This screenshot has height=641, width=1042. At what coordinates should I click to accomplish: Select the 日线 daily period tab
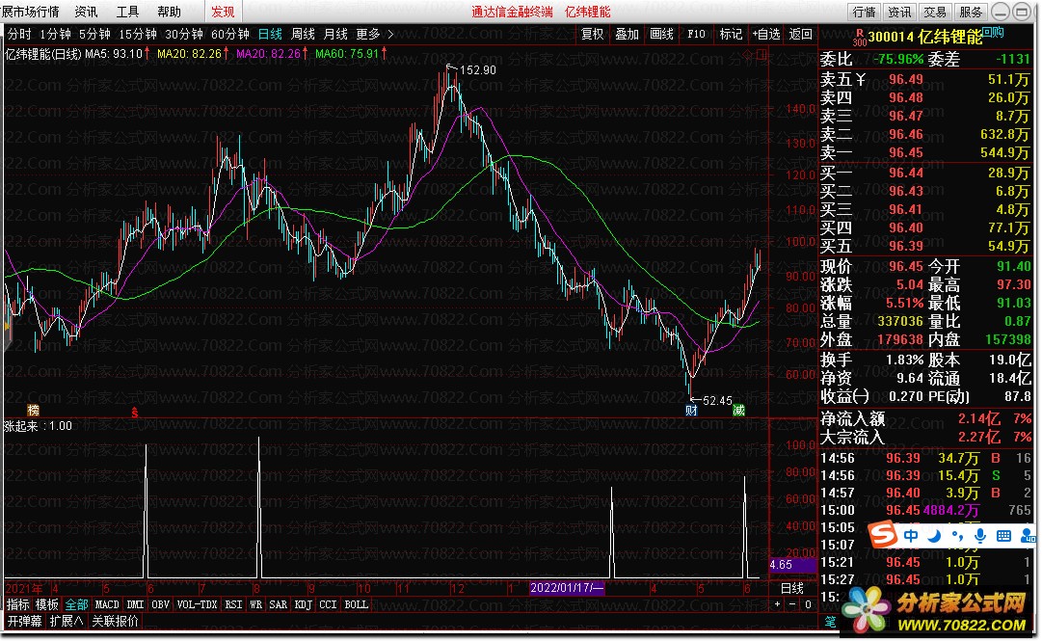tap(270, 34)
